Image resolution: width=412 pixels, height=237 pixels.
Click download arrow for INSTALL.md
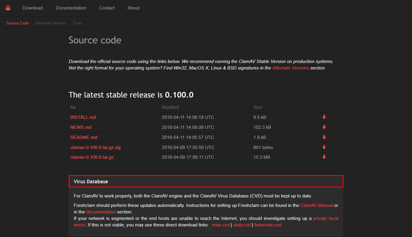pyautogui.click(x=324, y=117)
